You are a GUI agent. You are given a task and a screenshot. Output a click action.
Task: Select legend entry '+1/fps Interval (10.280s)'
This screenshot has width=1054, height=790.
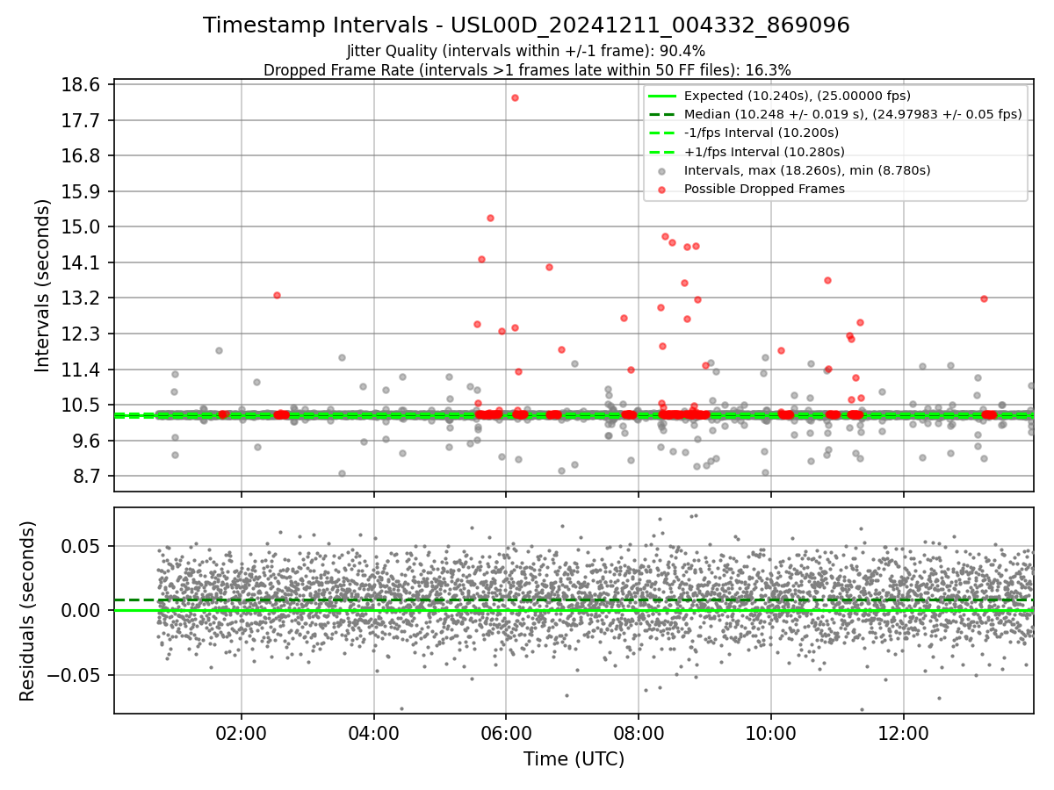[764, 152]
